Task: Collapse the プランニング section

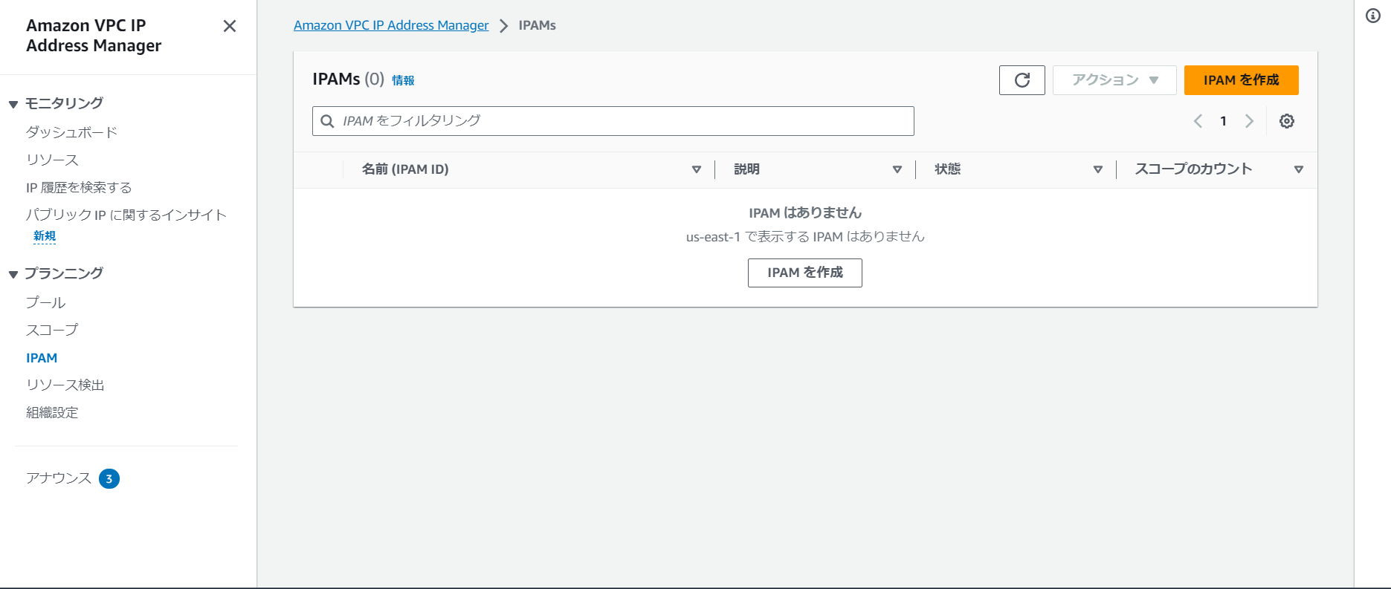Action: (13, 274)
